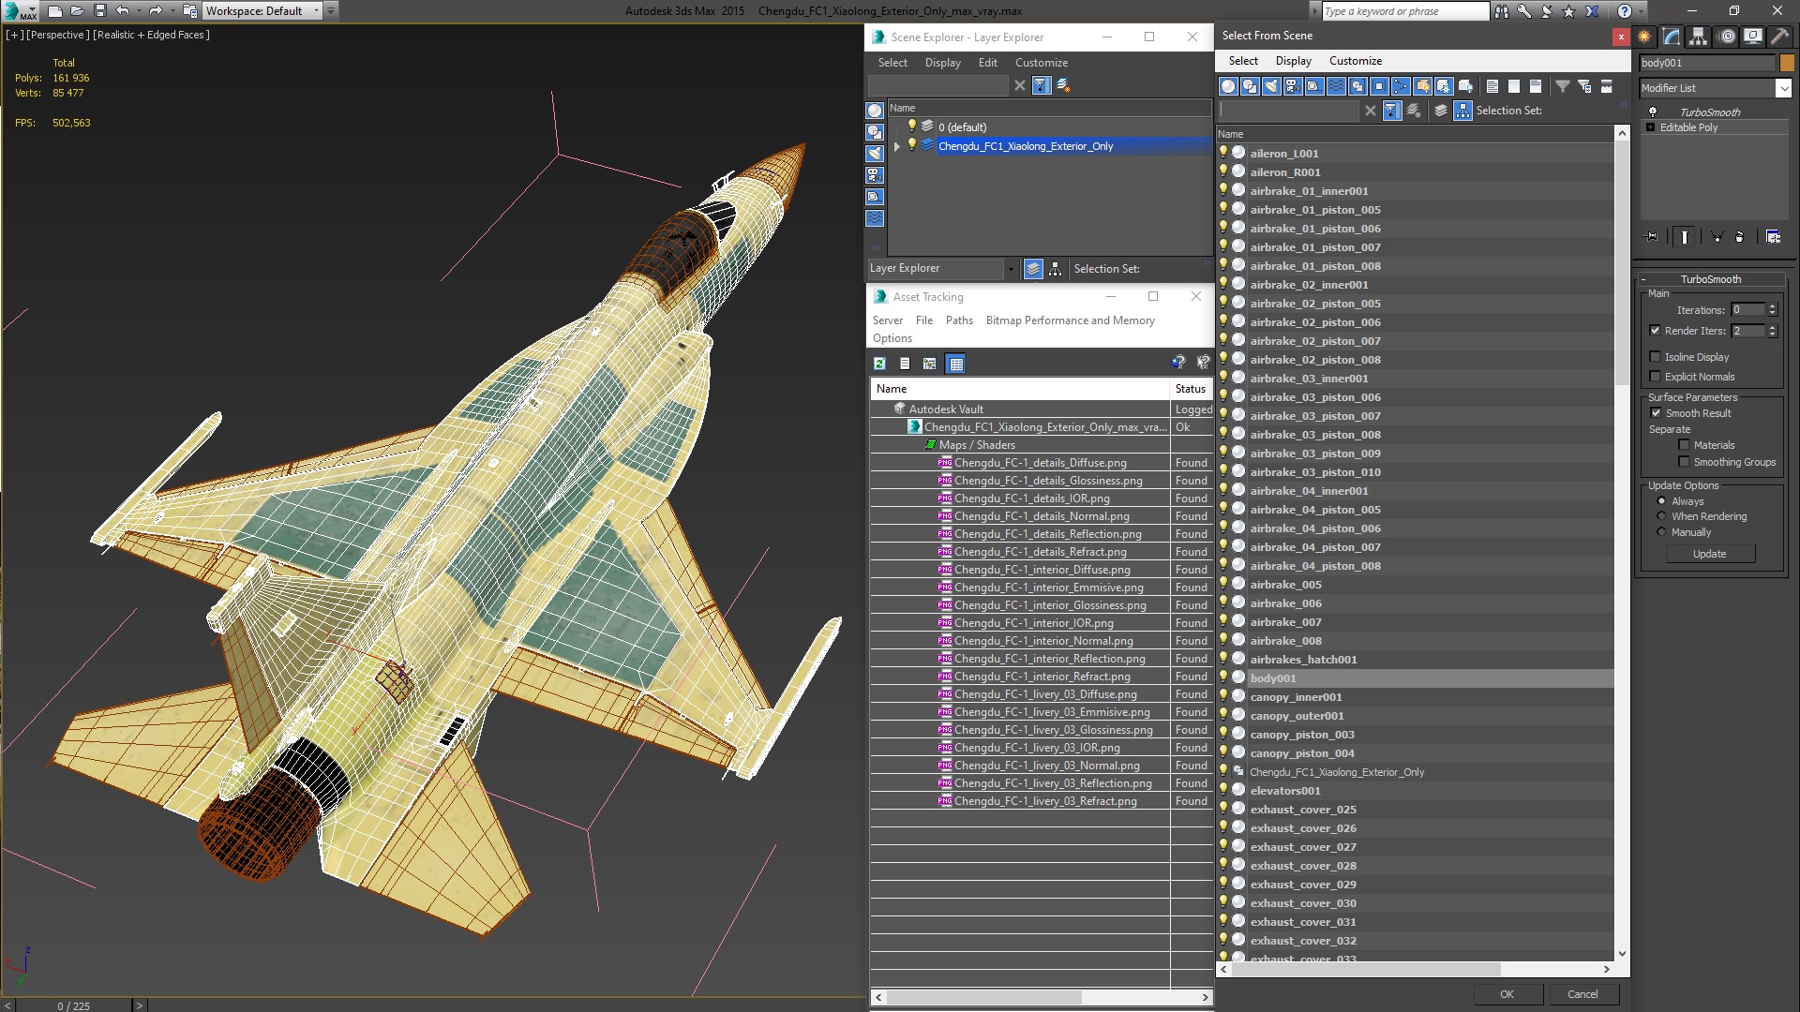
Task: Click the Perspective viewport label
Action: point(58,35)
